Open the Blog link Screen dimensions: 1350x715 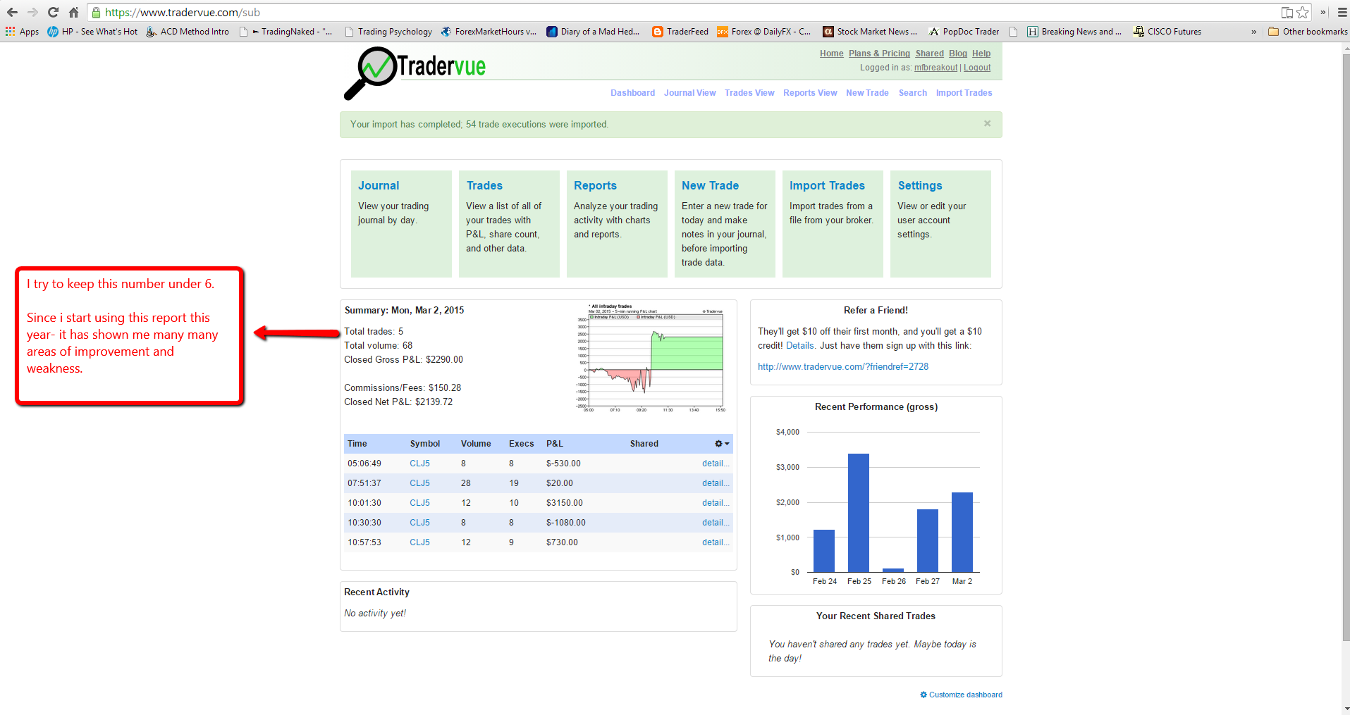[x=958, y=54]
